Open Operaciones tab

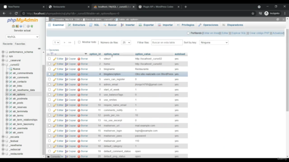209,25
